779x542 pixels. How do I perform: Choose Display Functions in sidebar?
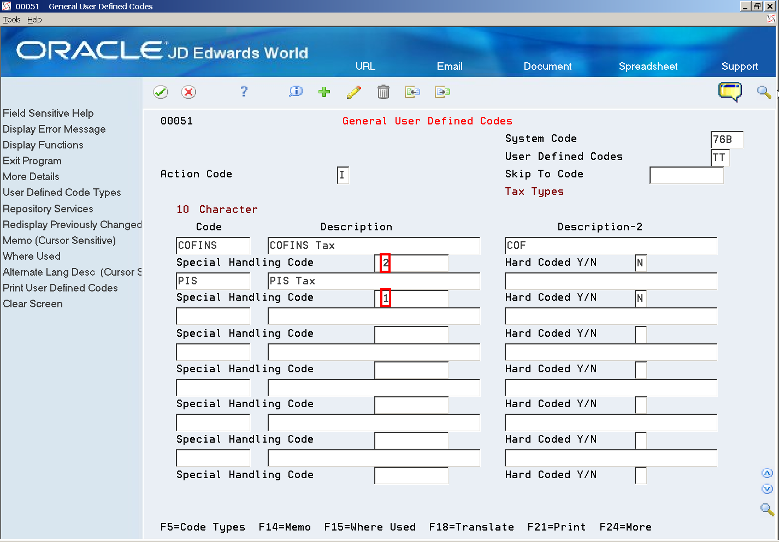[x=43, y=145]
